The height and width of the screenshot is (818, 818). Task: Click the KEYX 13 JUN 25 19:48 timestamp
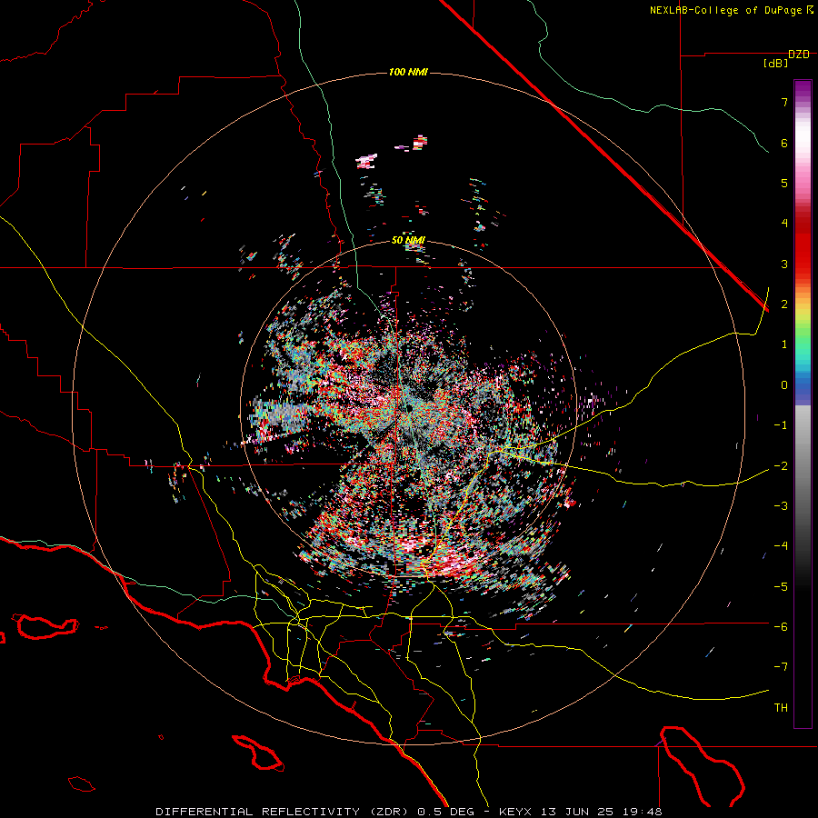click(x=581, y=812)
